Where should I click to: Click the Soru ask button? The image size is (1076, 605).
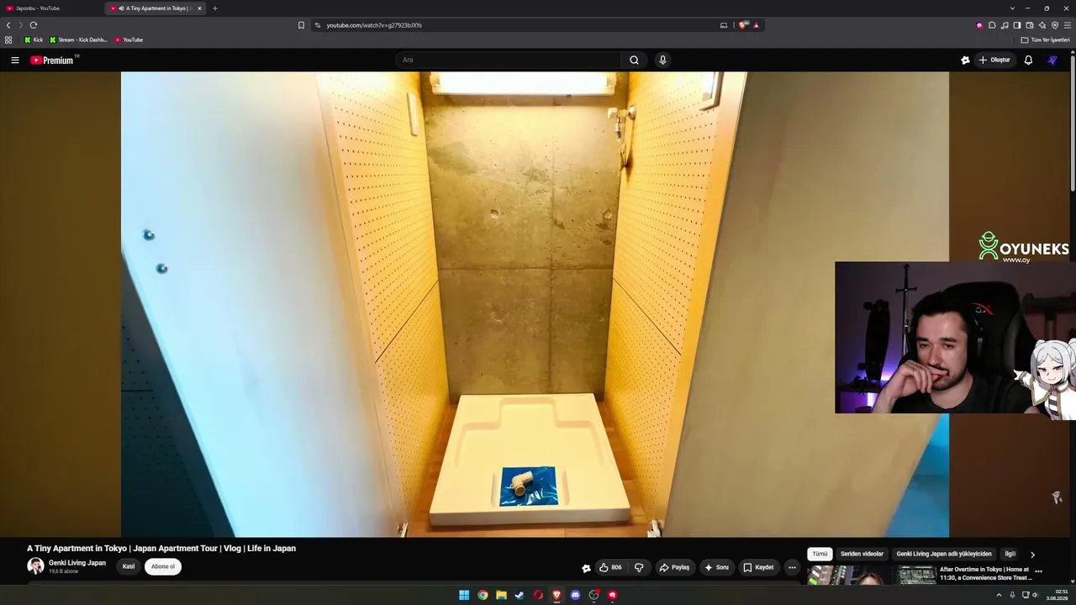click(x=716, y=567)
